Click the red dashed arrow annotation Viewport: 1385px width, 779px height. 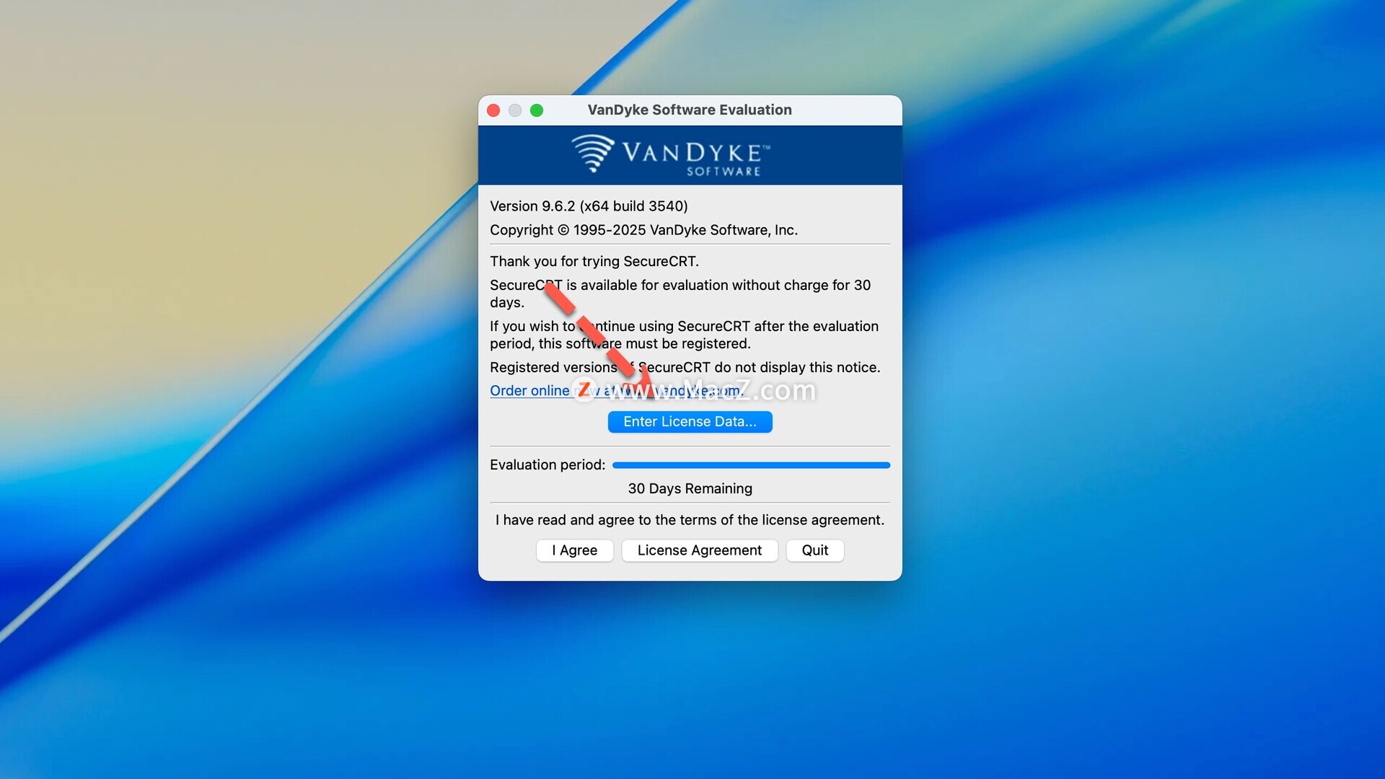pyautogui.click(x=599, y=340)
